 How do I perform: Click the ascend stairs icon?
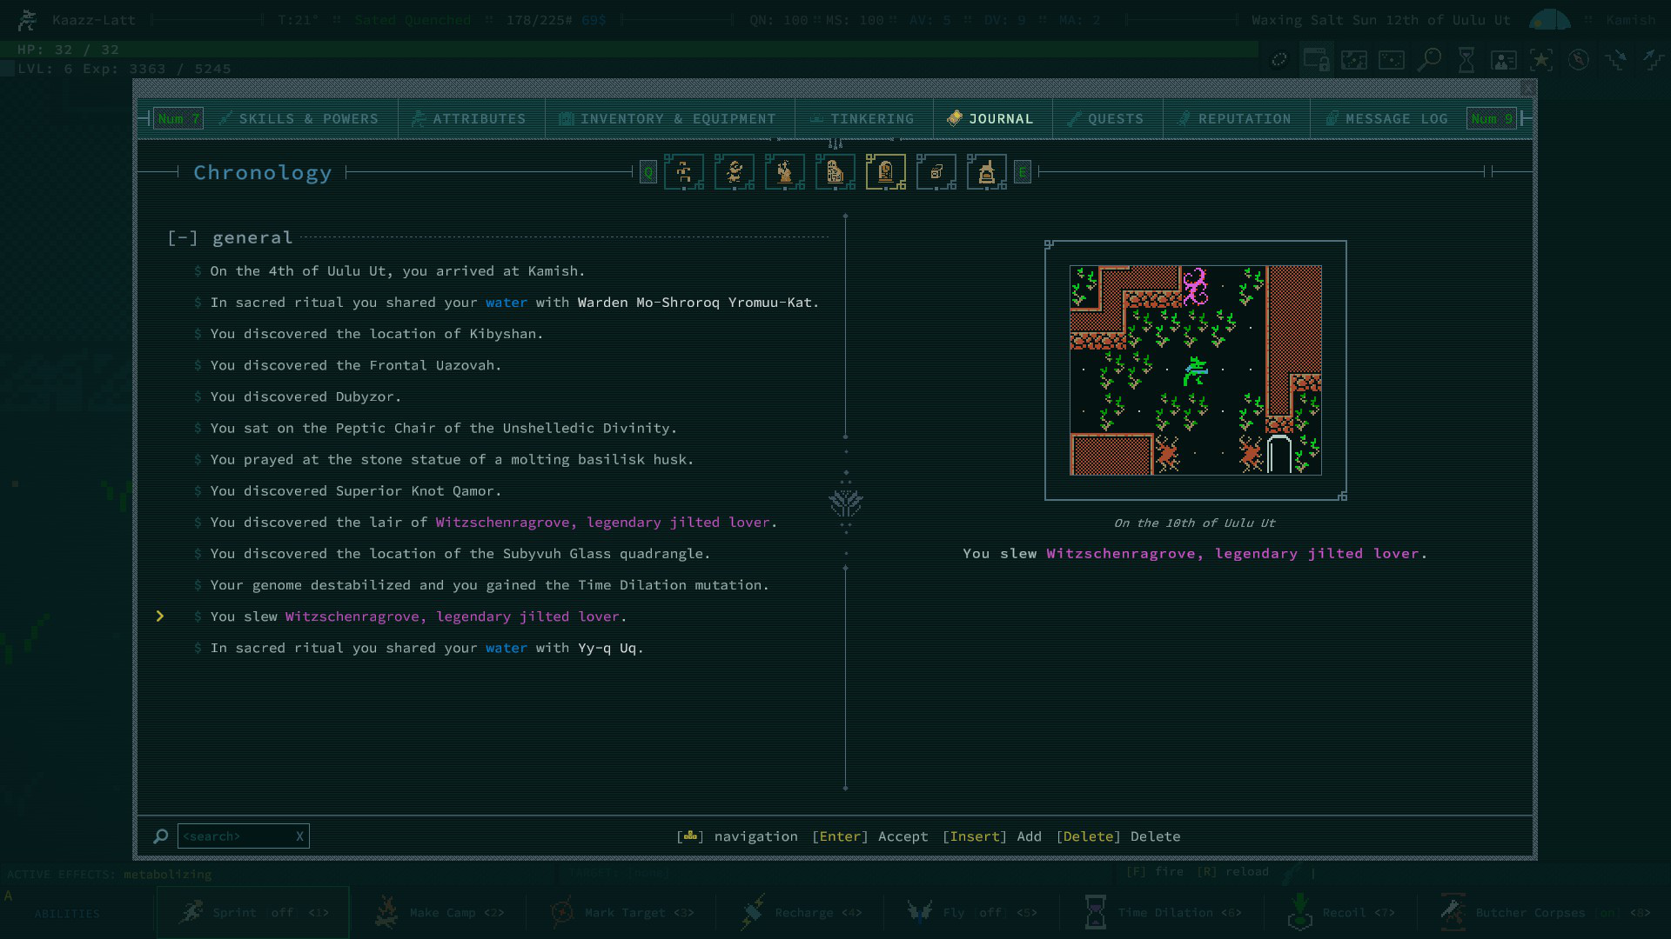click(1653, 59)
